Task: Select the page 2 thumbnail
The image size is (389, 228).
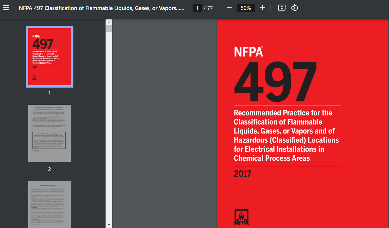Action: tap(49, 133)
